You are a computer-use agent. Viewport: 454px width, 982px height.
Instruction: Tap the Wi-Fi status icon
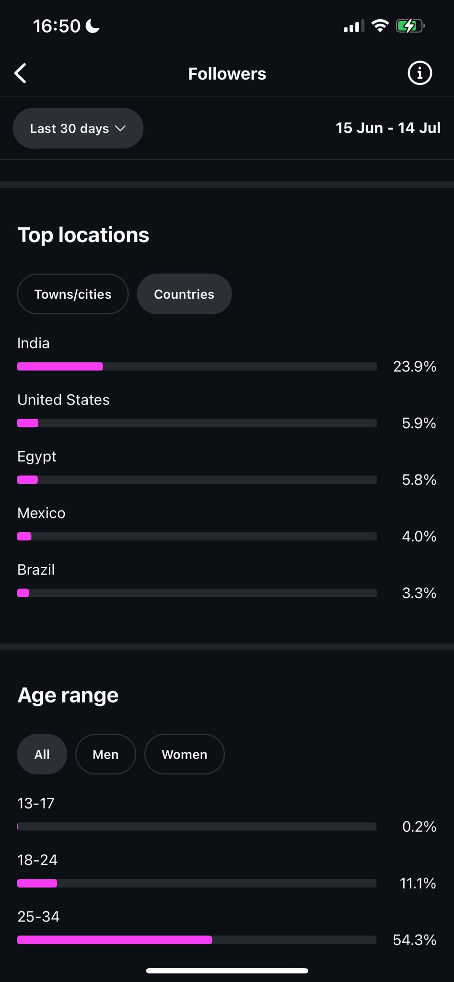380,26
